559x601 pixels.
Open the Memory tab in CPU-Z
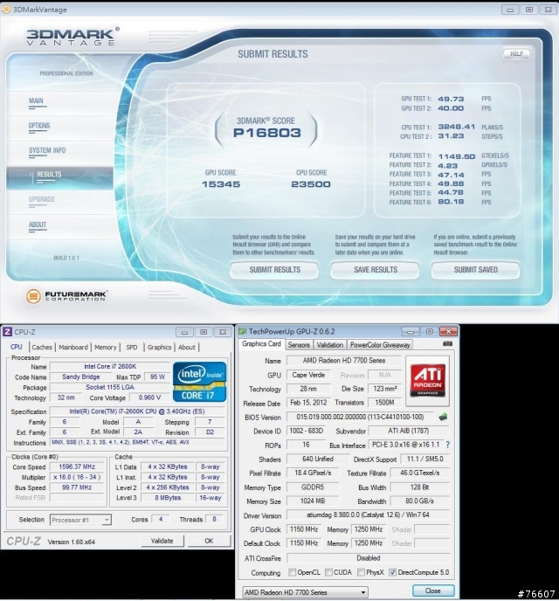[106, 348]
